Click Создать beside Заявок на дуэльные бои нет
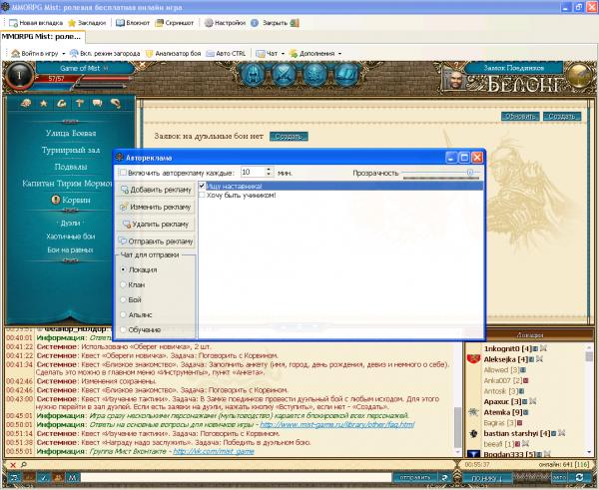This screenshot has width=599, height=490. 289,137
